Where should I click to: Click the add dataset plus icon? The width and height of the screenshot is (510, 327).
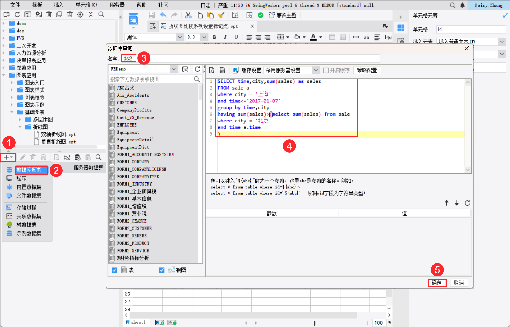tap(7, 157)
